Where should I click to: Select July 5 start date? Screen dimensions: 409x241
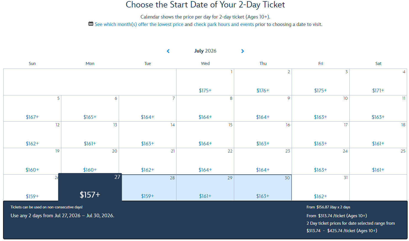32,108
